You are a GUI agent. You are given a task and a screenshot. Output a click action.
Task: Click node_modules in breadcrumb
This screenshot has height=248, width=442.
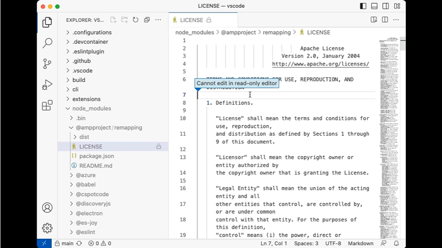194,32
